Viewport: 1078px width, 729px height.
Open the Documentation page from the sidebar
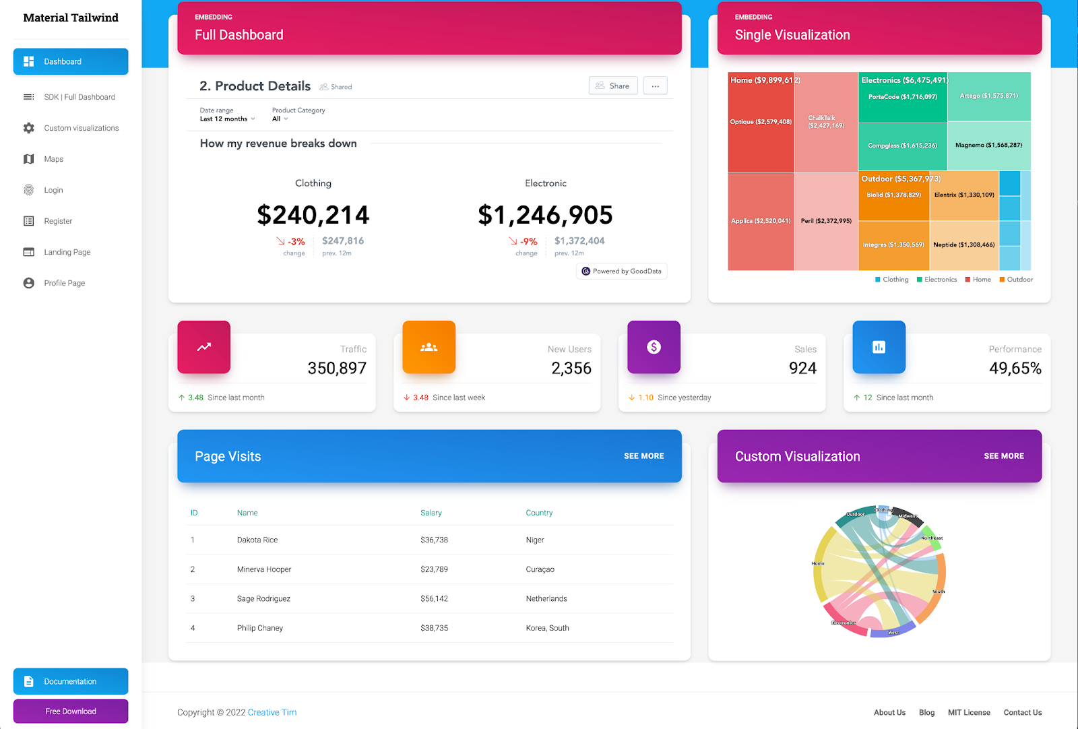70,681
